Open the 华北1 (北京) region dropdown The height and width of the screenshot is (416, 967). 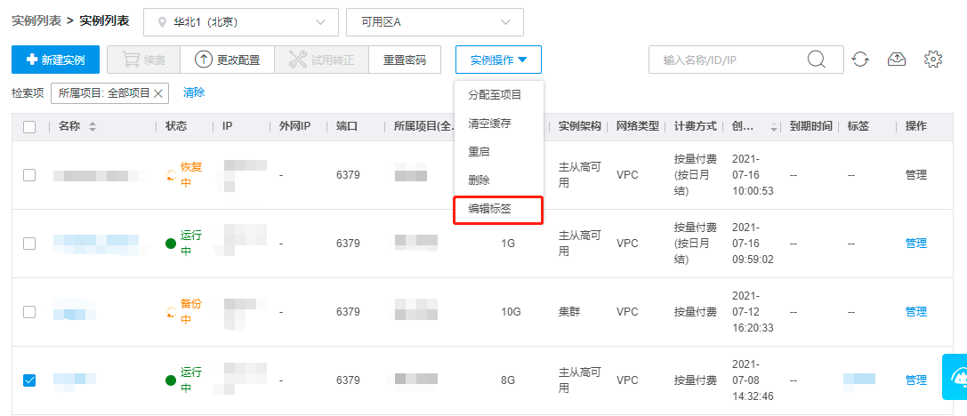click(241, 22)
